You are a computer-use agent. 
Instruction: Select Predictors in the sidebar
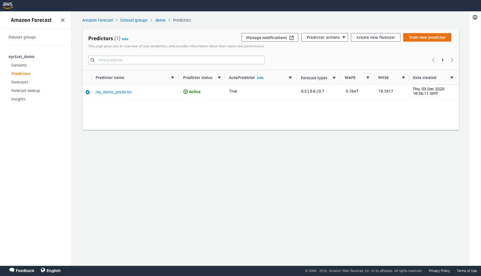[21, 73]
